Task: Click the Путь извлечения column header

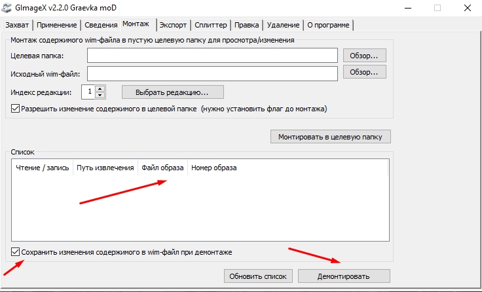Action: coord(105,168)
